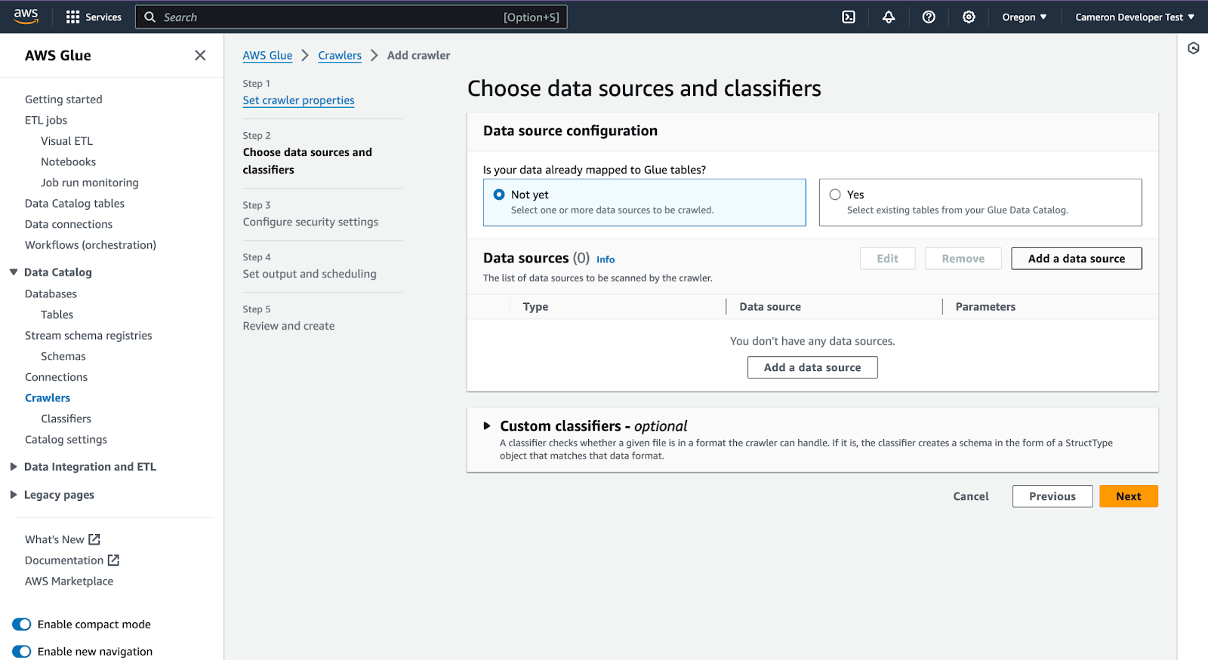Open the CloudShell terminal icon

[849, 17]
